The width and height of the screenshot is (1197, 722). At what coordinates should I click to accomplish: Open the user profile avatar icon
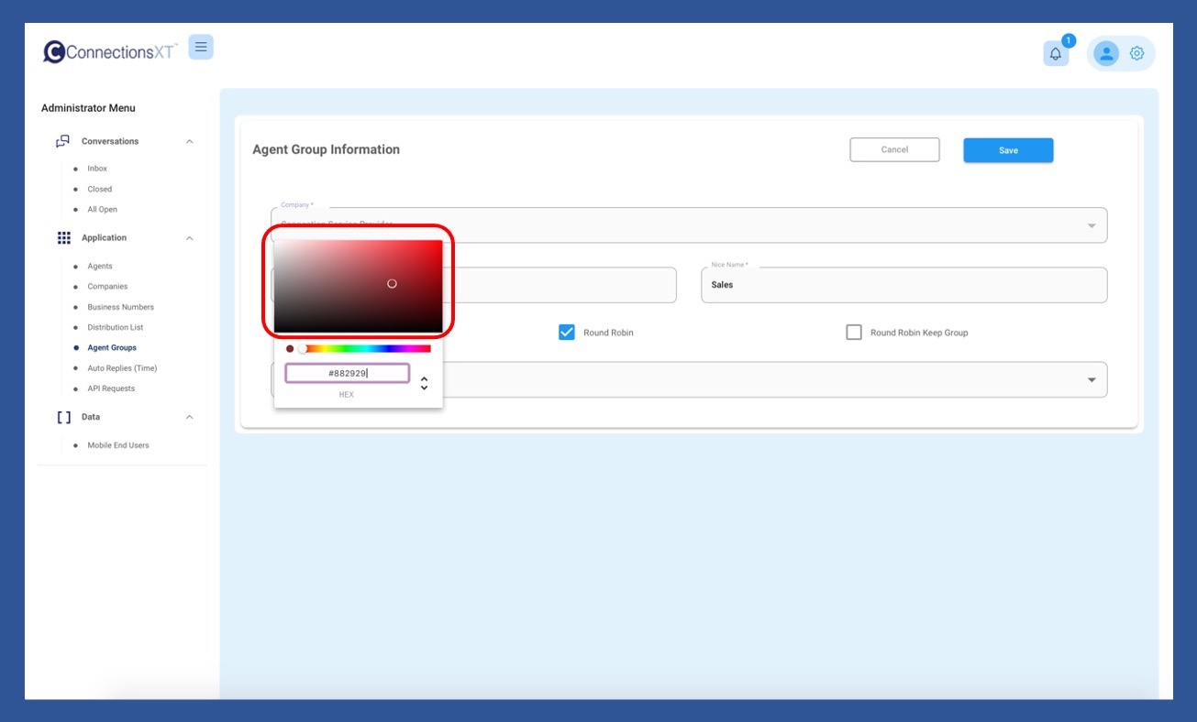click(1106, 53)
